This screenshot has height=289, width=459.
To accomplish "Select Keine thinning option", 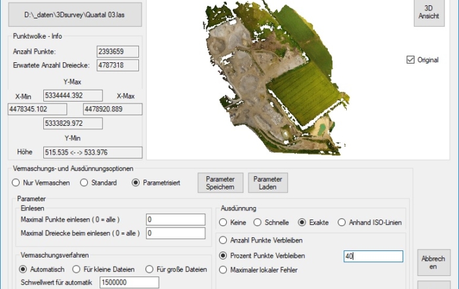I will pyautogui.click(x=224, y=222).
